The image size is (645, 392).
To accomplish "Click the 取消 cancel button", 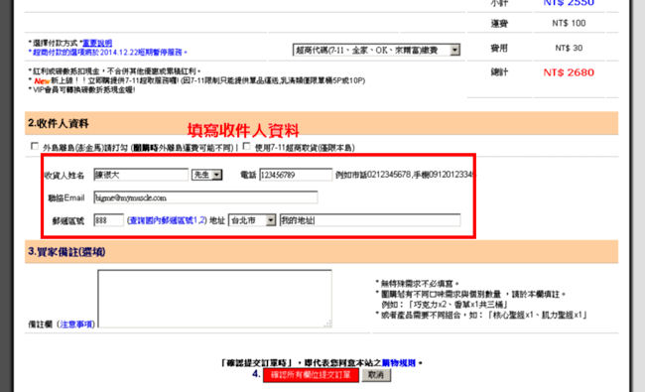I will click(376, 375).
